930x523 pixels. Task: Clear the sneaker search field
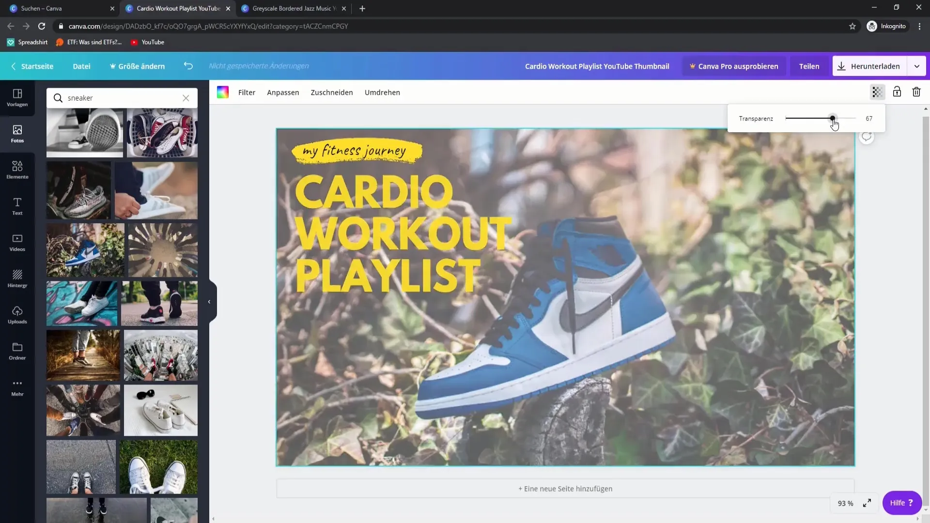click(x=186, y=98)
